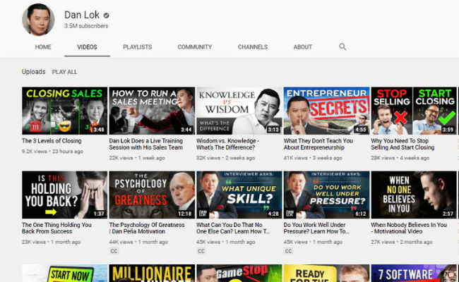Viewport: 459px width, 282px height.
Task: Click title The 3 Levels of Closing
Action: (x=52, y=141)
